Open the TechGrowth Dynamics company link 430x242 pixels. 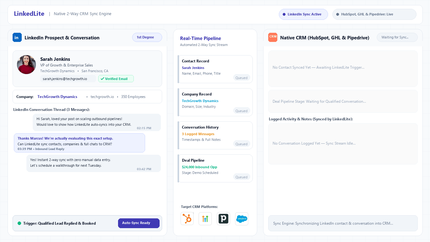(57, 97)
